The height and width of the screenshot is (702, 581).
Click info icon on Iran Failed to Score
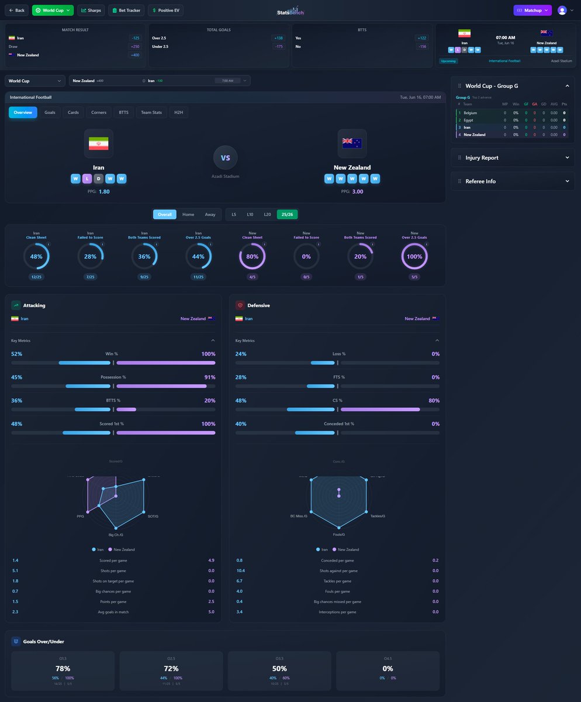[x=102, y=245]
